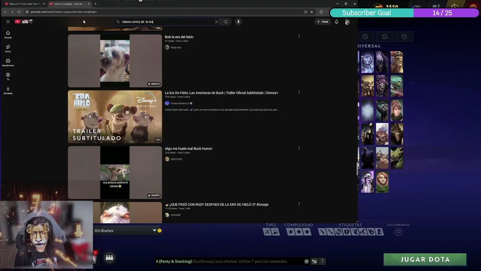The height and width of the screenshot is (271, 481).
Task: Open the Bob la era del hielo video title
Action: coord(179,37)
